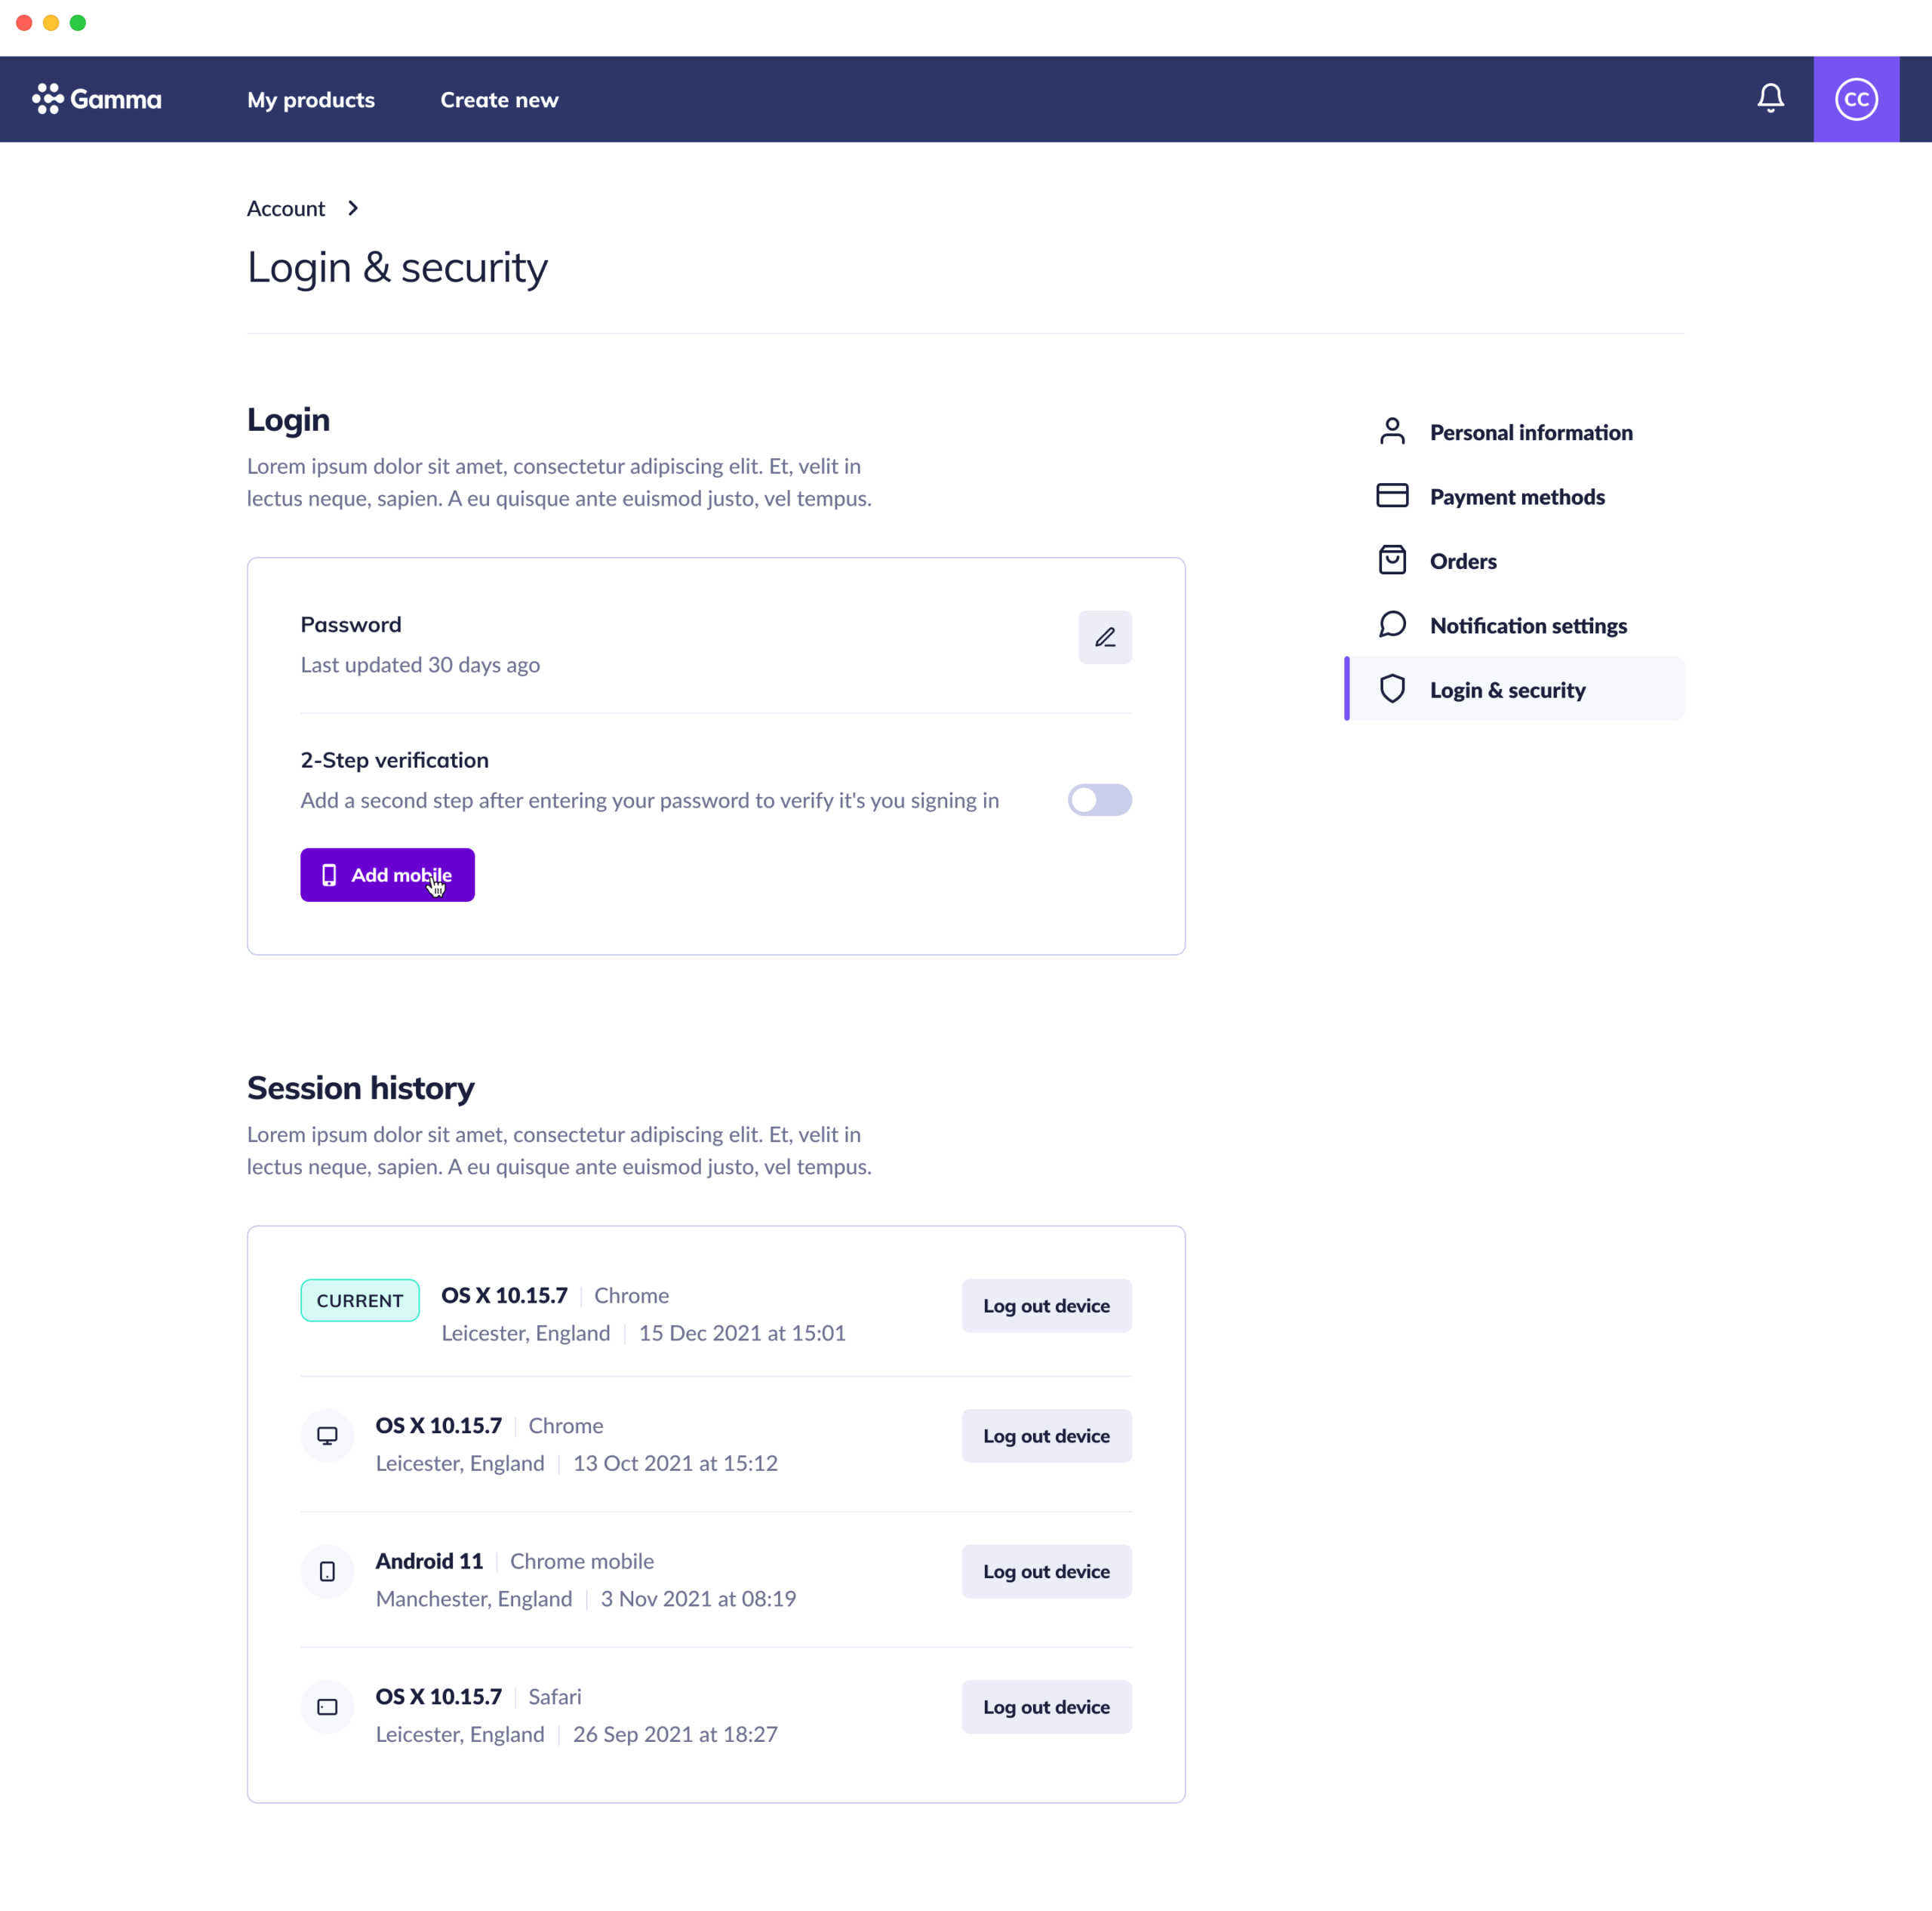Click the shopping bag Orders icon

(1392, 560)
